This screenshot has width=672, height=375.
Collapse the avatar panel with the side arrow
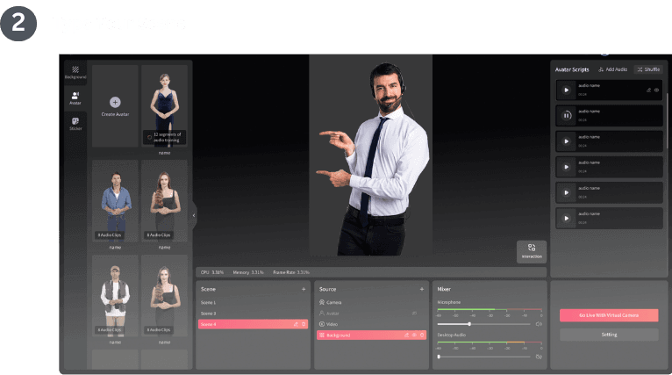click(x=194, y=214)
